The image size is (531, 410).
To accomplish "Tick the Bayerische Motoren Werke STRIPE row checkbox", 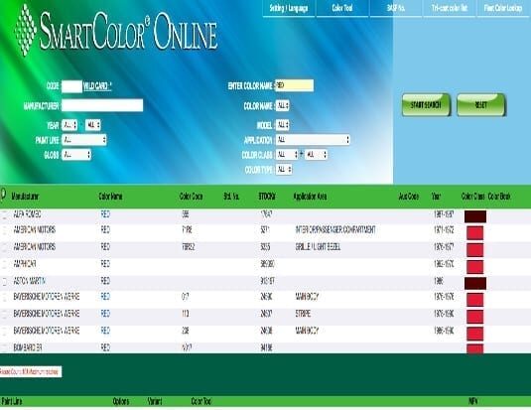I will 5,315.
